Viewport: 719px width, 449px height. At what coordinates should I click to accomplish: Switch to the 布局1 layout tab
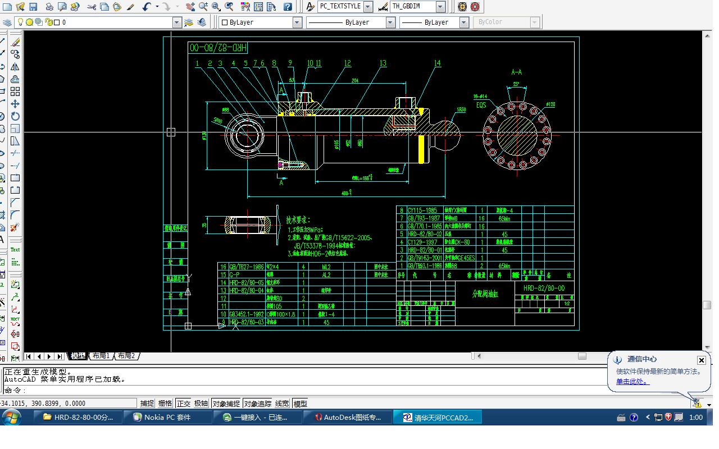pos(101,356)
